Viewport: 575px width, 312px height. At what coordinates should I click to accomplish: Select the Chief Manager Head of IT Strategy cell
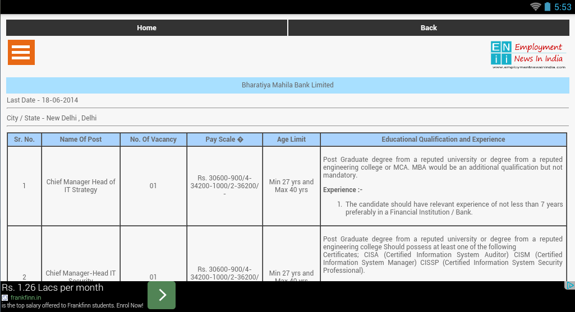(x=81, y=185)
